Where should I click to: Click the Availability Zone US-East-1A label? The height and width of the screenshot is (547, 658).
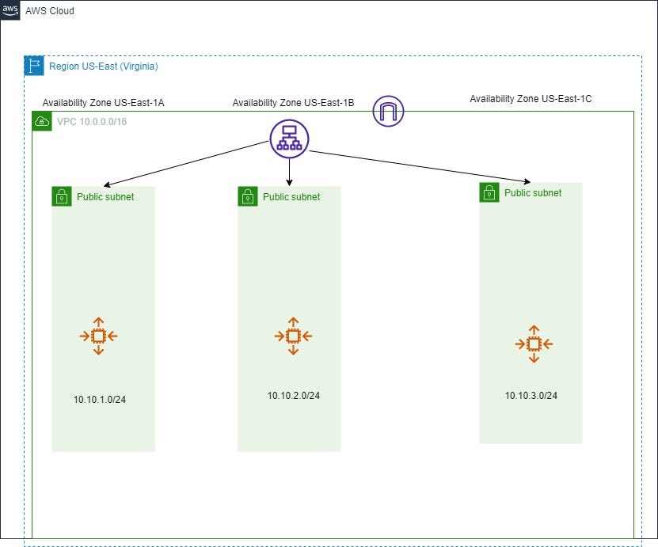pyautogui.click(x=104, y=102)
